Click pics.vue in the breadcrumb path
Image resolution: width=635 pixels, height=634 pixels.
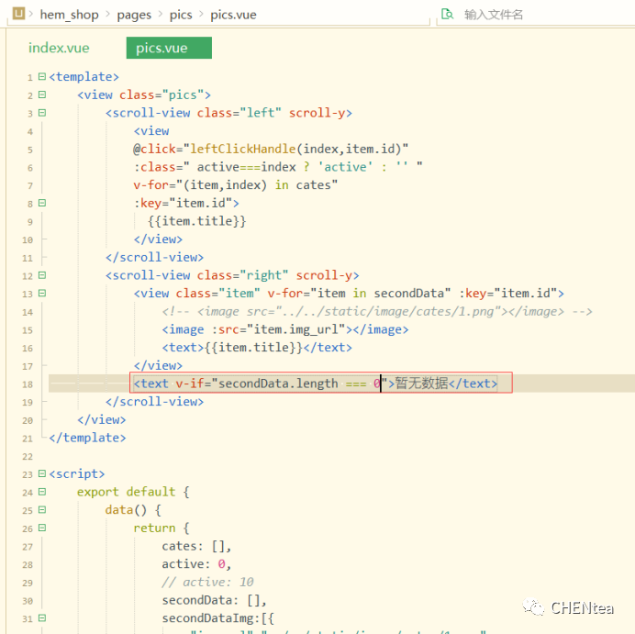click(x=233, y=15)
